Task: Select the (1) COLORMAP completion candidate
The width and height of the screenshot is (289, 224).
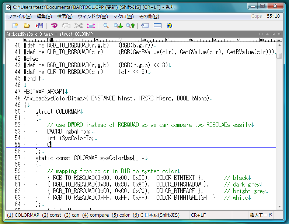Action: 23,215
